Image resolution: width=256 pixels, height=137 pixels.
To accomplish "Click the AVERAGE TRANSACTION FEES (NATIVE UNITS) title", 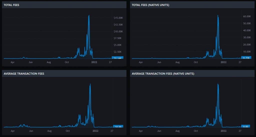I will [163, 74].
